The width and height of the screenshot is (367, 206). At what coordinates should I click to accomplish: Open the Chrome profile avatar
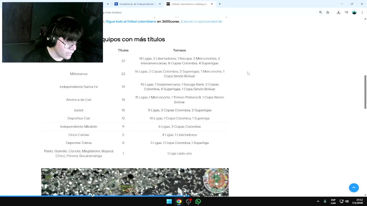(354, 12)
